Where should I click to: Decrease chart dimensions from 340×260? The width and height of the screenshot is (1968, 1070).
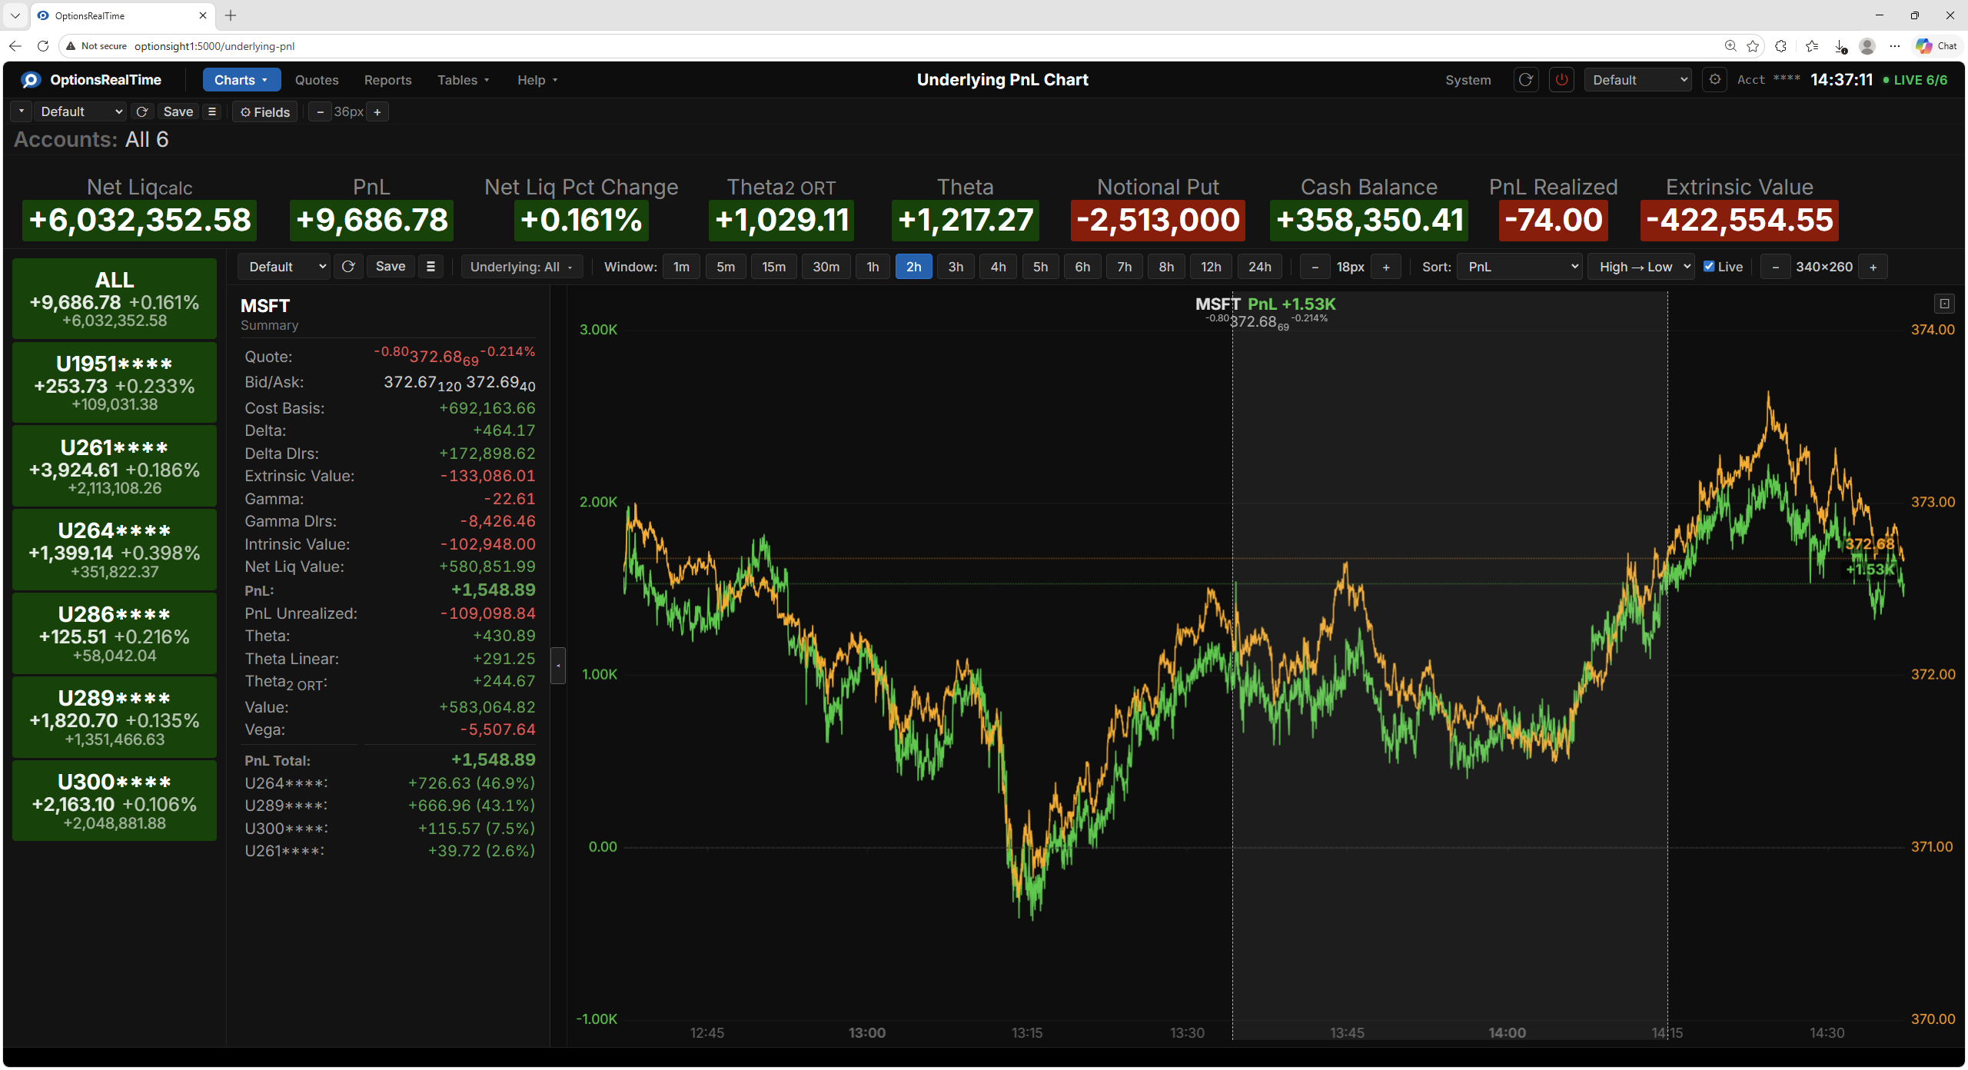click(x=1775, y=267)
